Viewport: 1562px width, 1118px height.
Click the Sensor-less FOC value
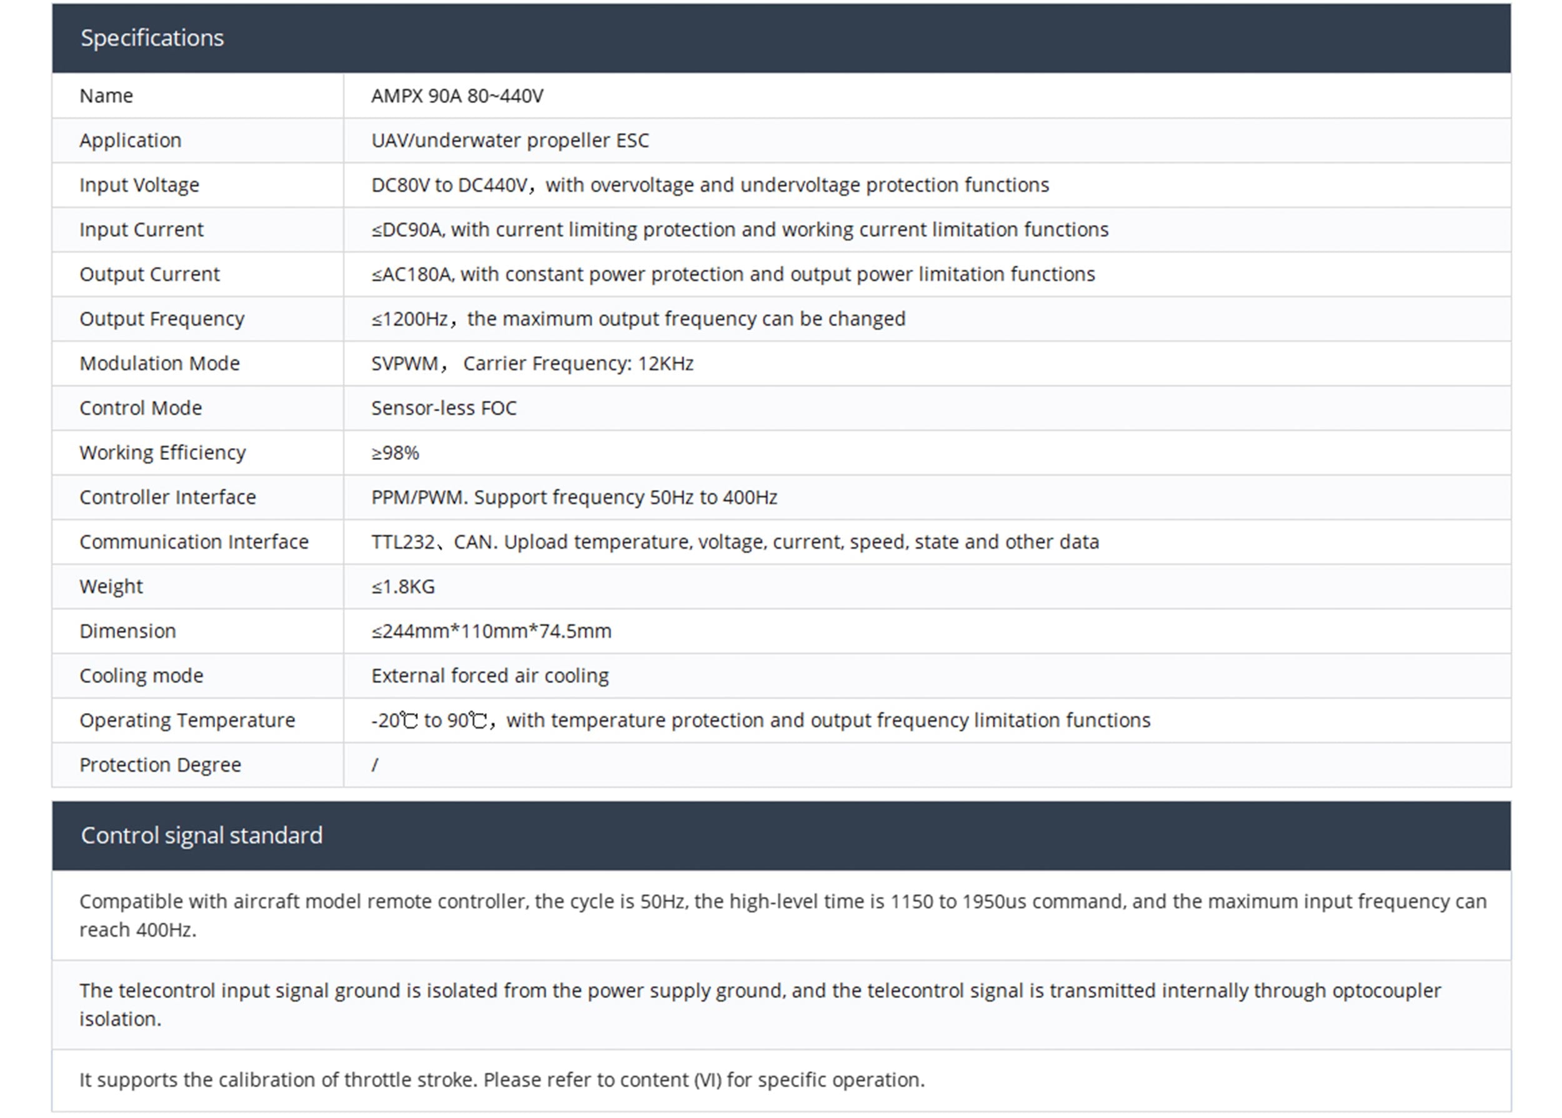coord(444,408)
